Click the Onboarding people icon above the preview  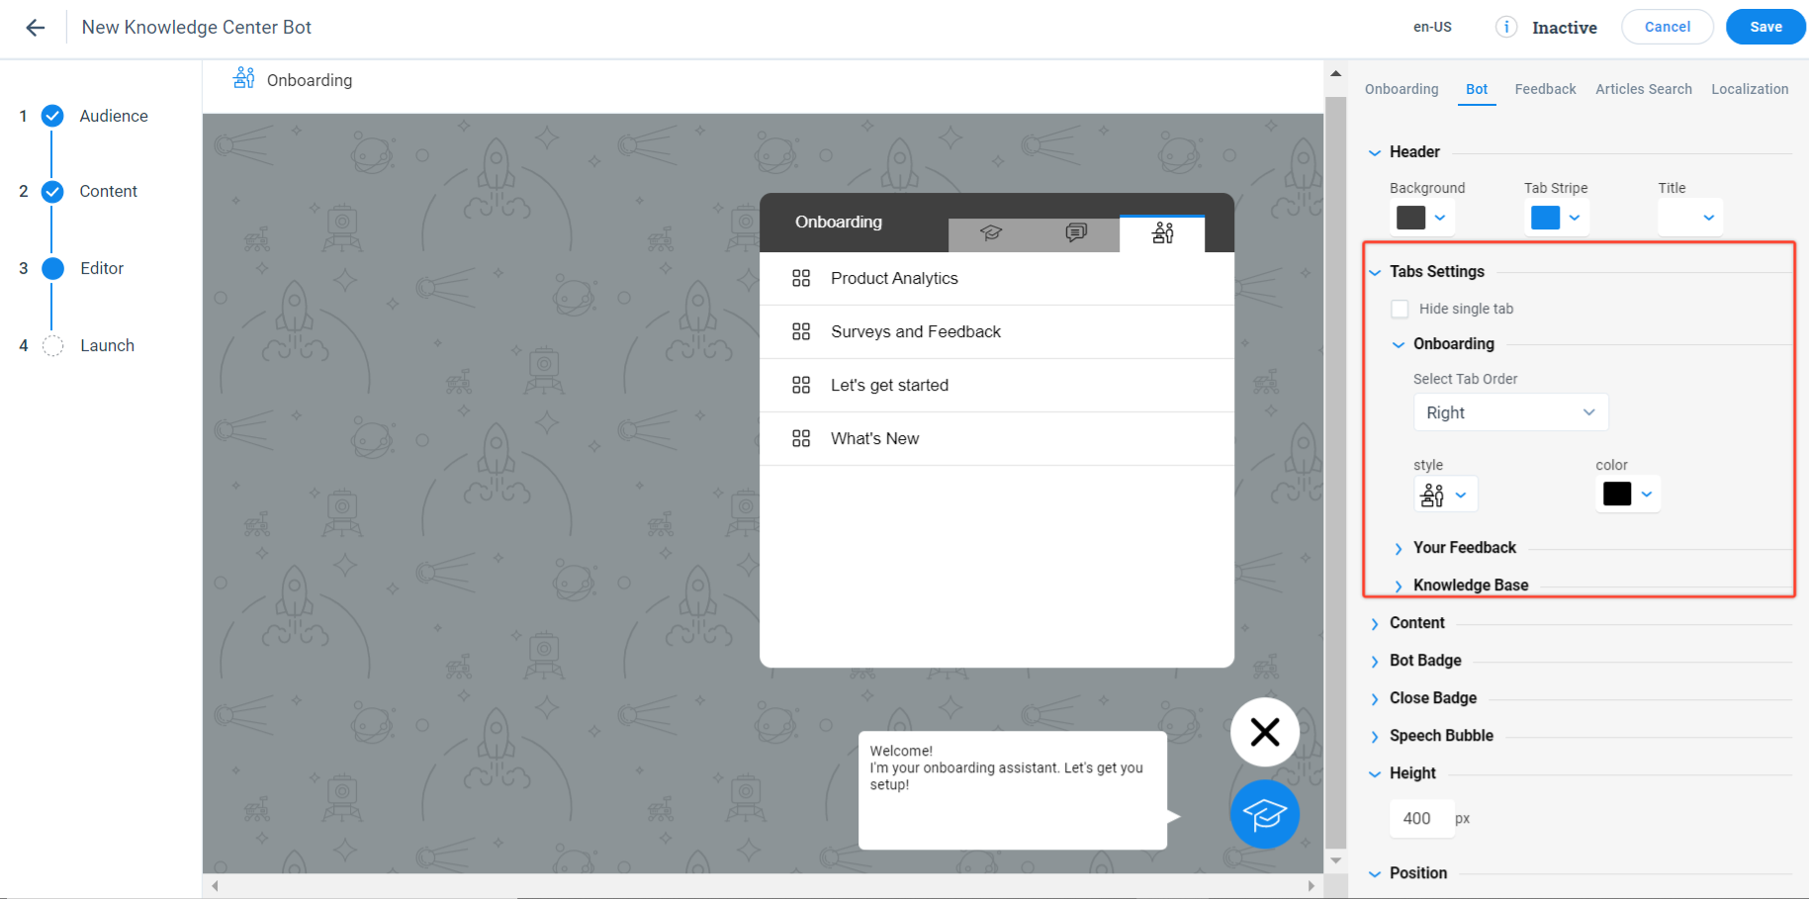click(x=243, y=78)
